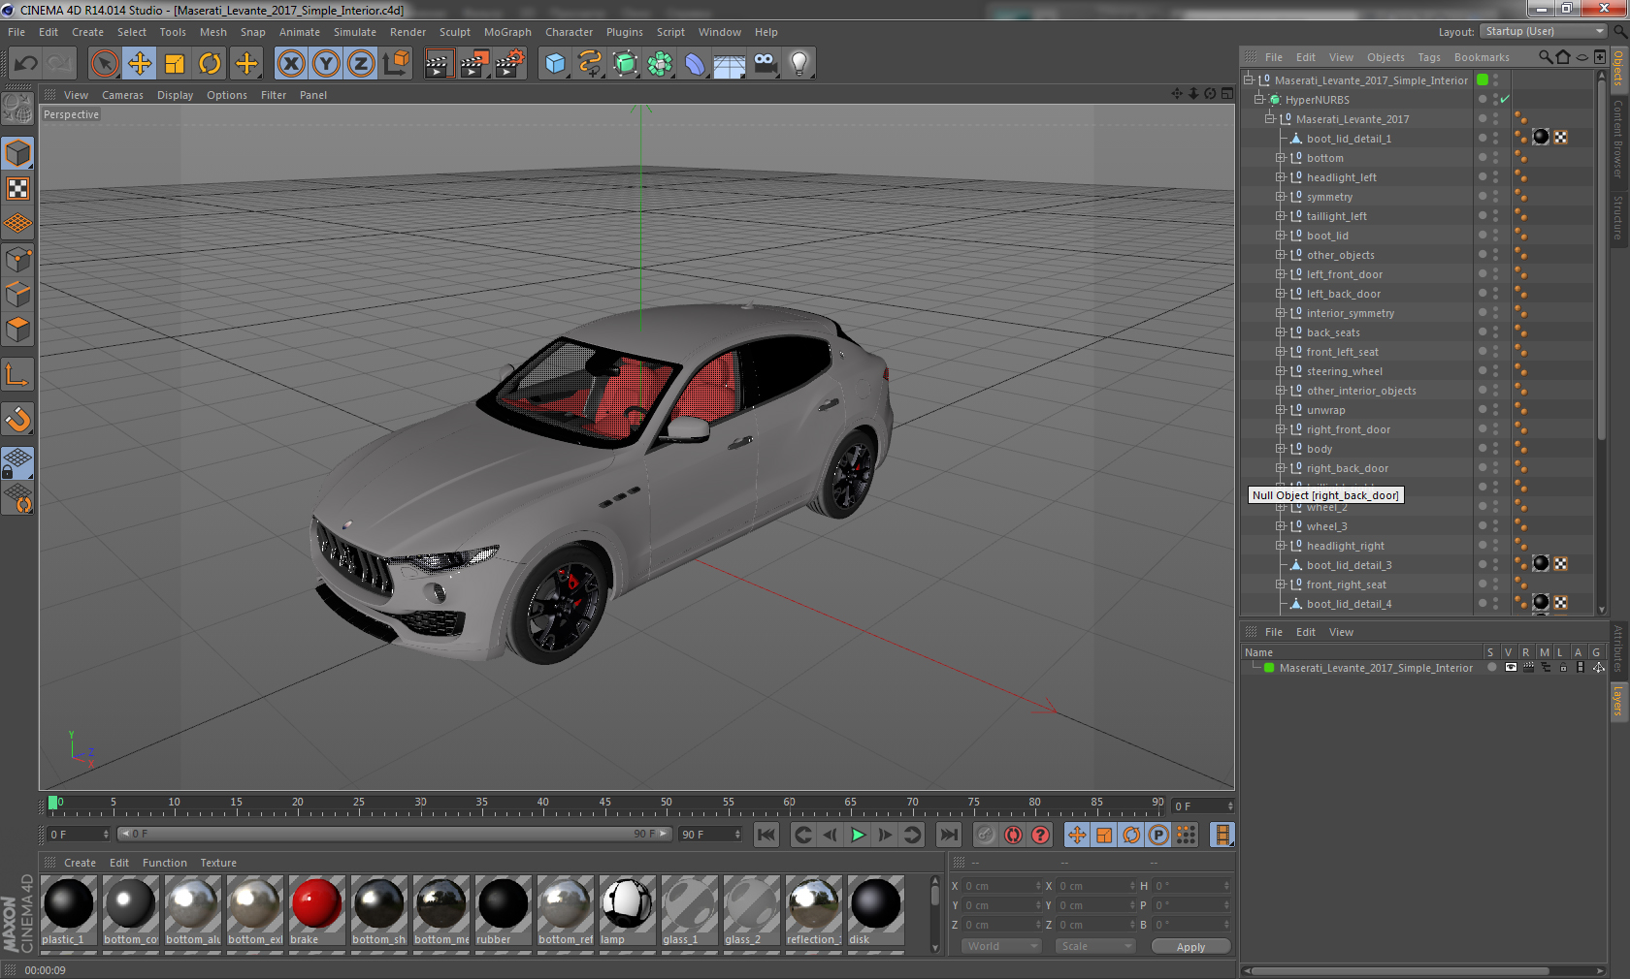Screen dimensions: 1630x979
Task: Toggle Y axis lock
Action: click(326, 64)
